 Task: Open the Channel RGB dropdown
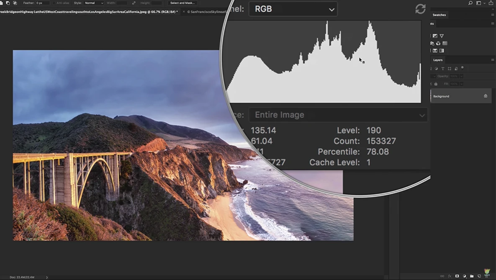(293, 9)
